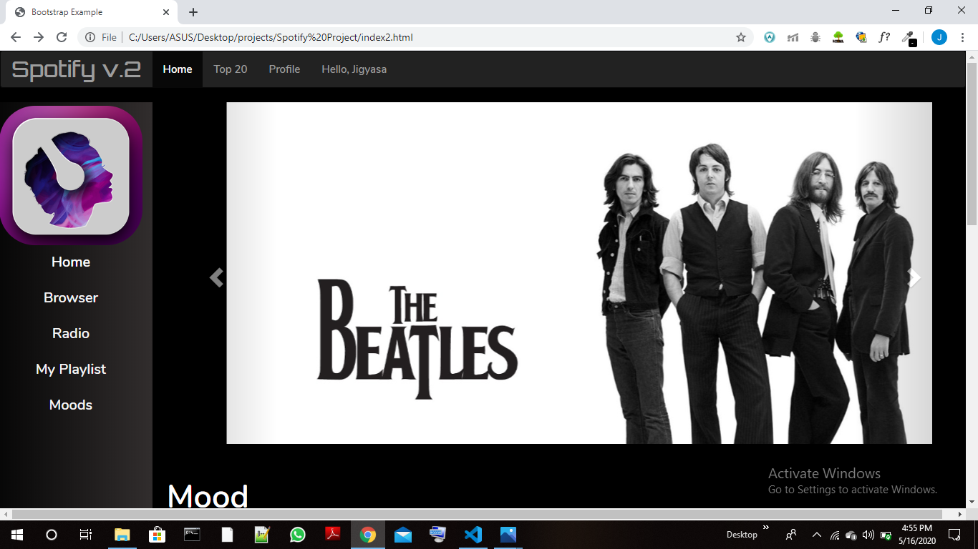Open Visual Studio Code from taskbar
The image size is (978, 549).
pyautogui.click(x=473, y=534)
